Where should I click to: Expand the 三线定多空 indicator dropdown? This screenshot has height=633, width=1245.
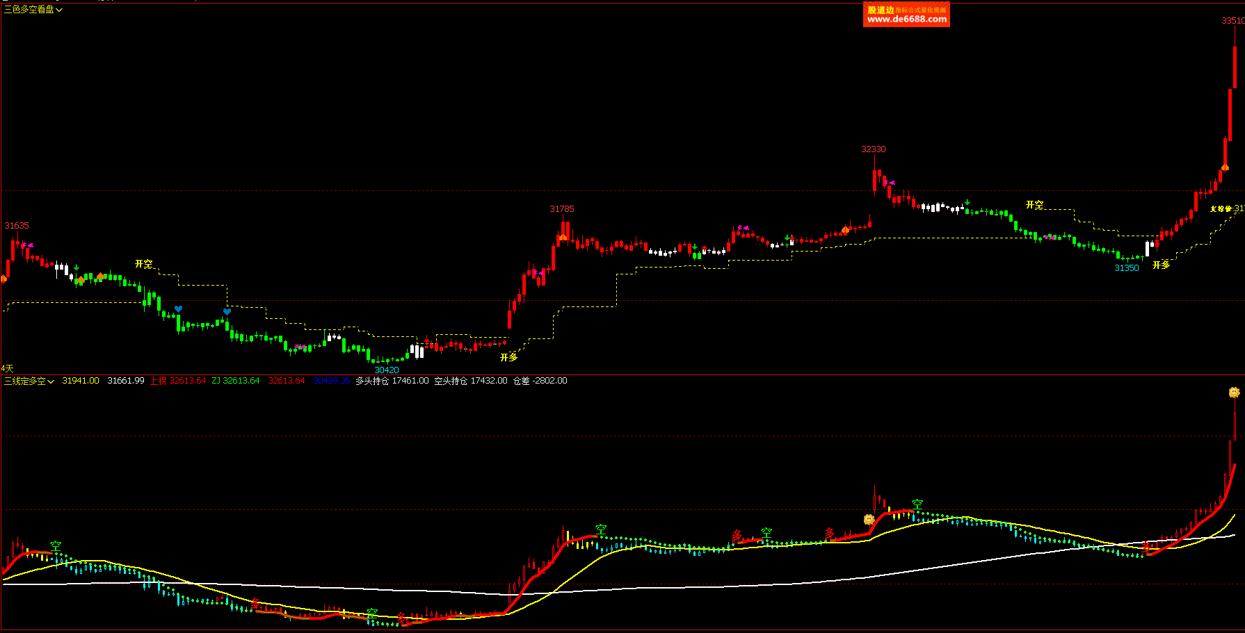(x=29, y=381)
